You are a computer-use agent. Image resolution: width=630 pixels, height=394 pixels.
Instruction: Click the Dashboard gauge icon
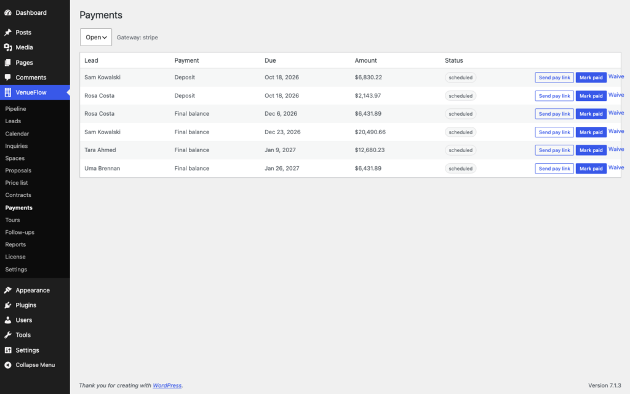(7, 12)
